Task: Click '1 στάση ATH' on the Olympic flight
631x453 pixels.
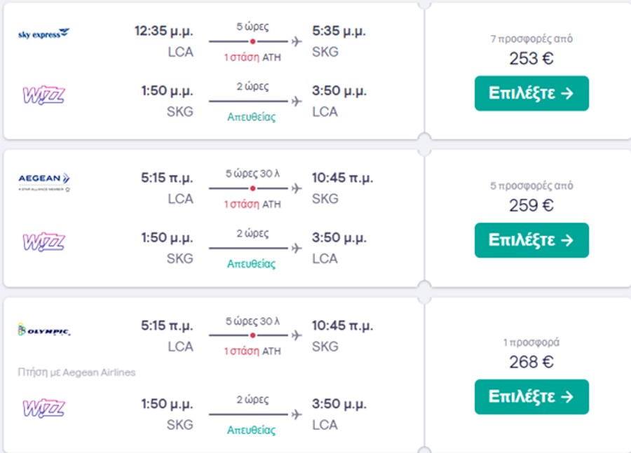Action: 252,351
